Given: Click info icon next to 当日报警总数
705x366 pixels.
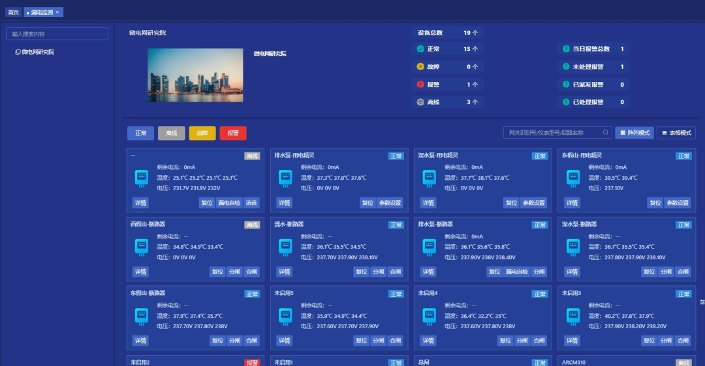Looking at the screenshot, I should (x=566, y=49).
